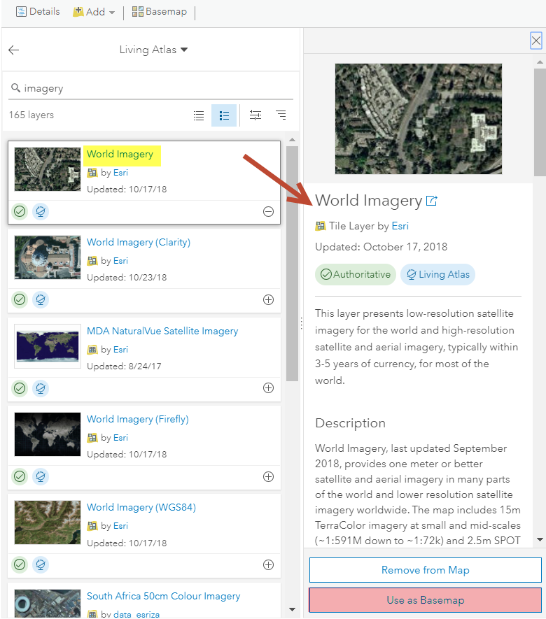The width and height of the screenshot is (546, 619).
Task: Open the Details panel button
Action: [38, 11]
